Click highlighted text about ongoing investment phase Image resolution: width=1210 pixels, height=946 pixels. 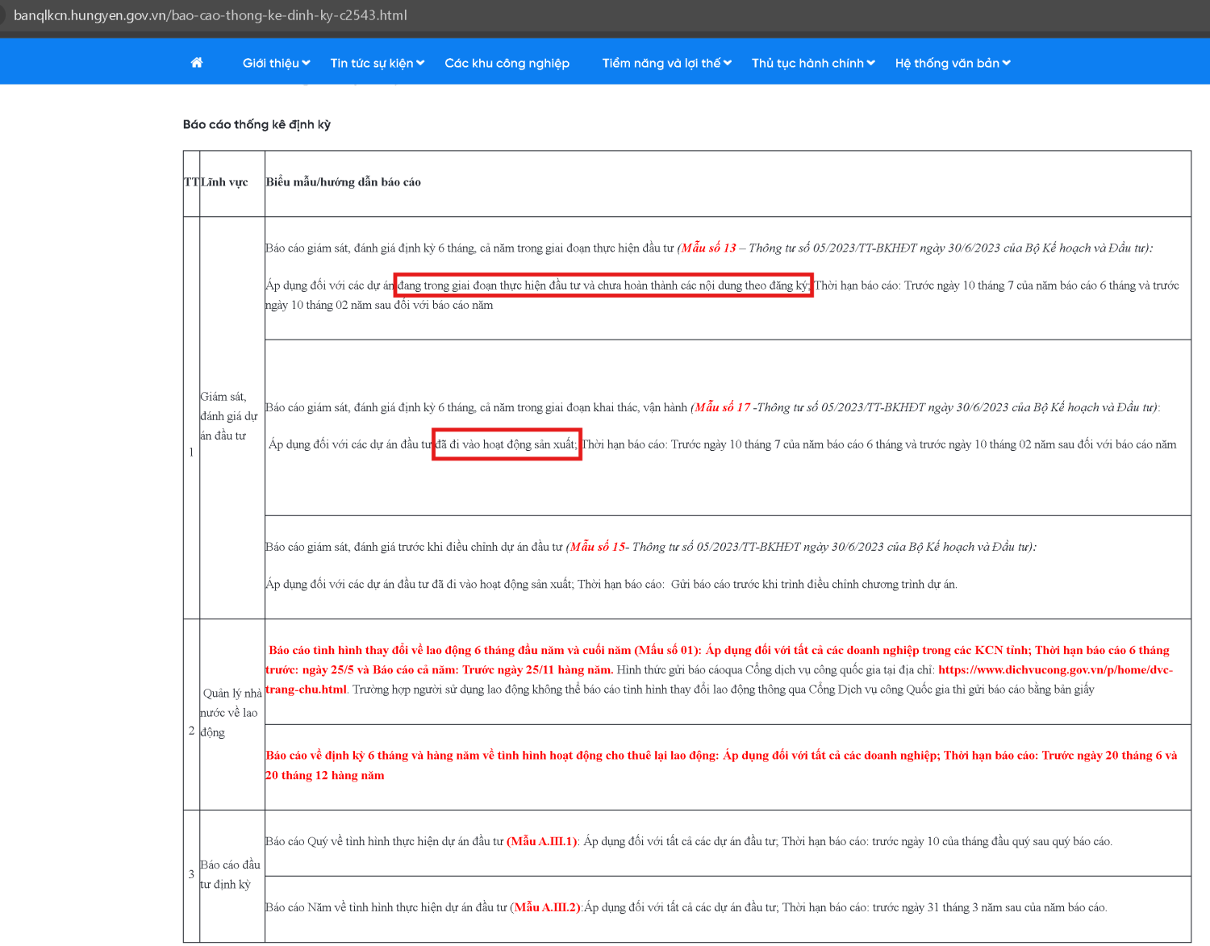click(603, 285)
